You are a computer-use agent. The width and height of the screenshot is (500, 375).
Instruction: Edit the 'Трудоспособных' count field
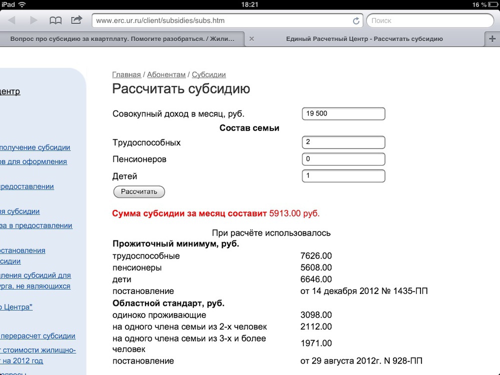[x=343, y=142]
